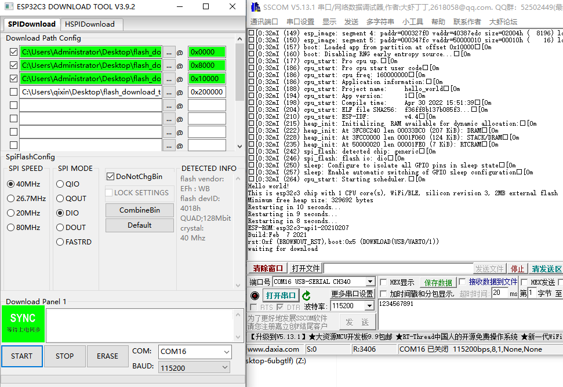Image resolution: width=563 pixels, height=387 pixels.
Task: Click the red record icon in SSCOM
Action: point(255,295)
